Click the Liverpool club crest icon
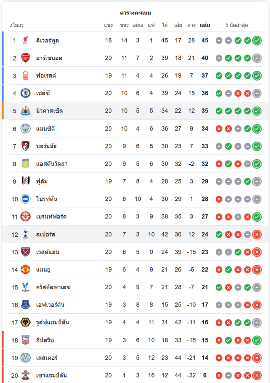Screen dimensions: 270x383 click(x=26, y=40)
